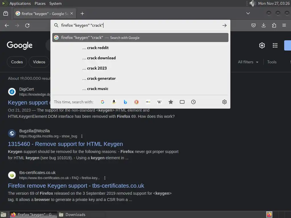Open "1315460 - Remove support for HTML Keygen"
Viewport: 291px width, 218px height.
click(65, 144)
